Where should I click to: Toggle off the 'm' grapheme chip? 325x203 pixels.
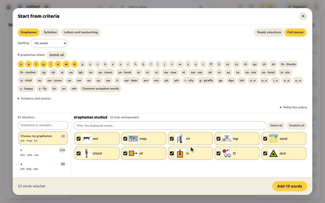pos(66,64)
